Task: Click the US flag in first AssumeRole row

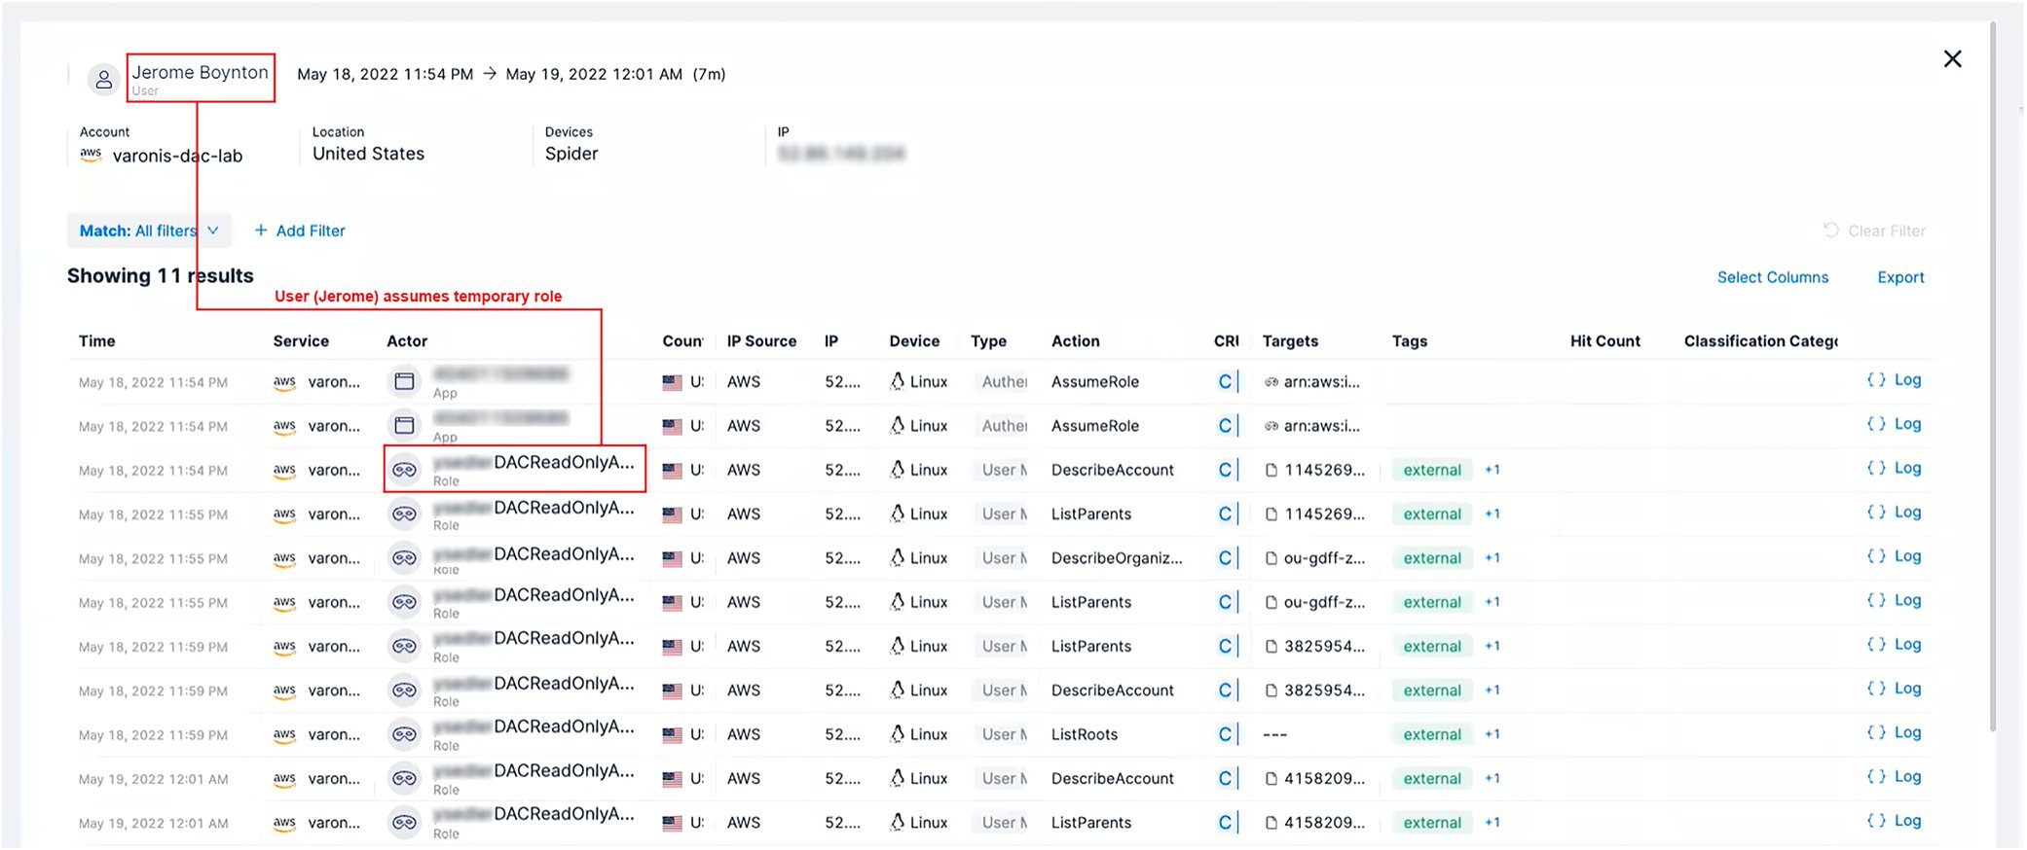Action: 672,382
